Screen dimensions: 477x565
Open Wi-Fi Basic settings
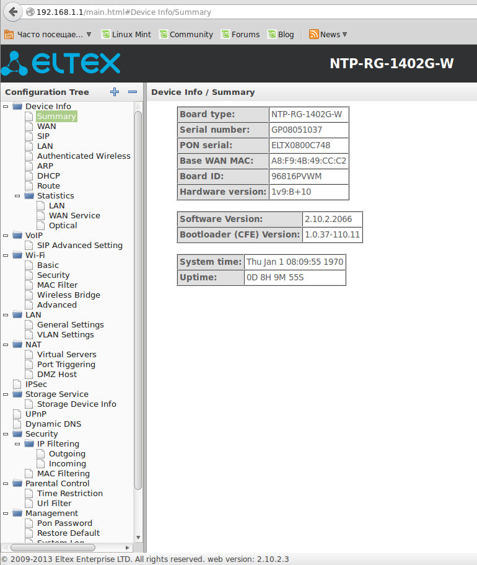(48, 265)
